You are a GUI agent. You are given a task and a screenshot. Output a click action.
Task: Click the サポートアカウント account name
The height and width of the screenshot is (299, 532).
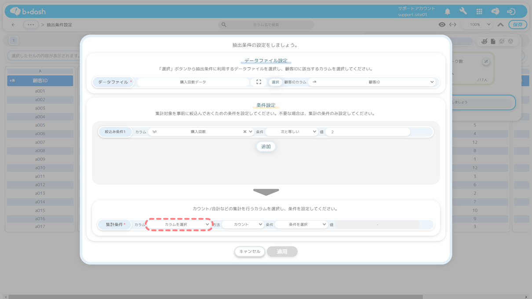point(416,8)
